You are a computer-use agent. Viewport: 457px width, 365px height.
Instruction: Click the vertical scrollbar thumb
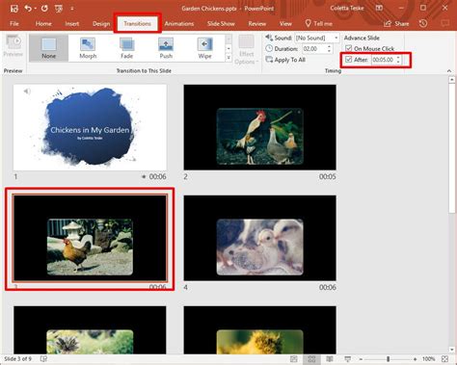click(x=452, y=147)
